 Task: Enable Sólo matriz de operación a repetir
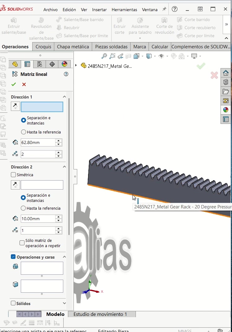click(x=22, y=243)
